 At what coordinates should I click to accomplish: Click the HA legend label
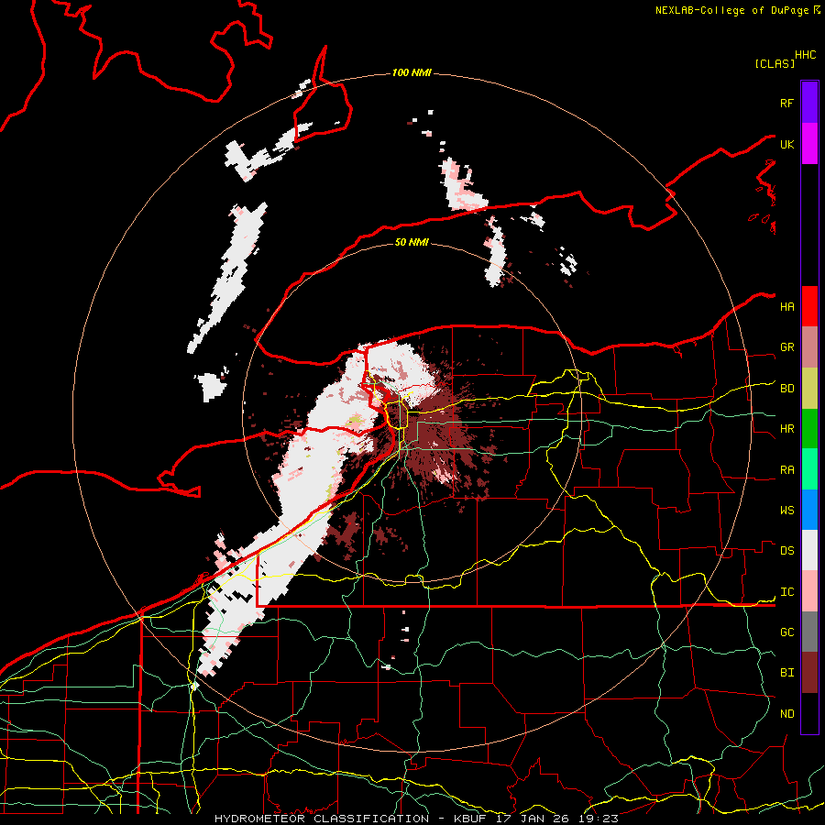coord(786,307)
